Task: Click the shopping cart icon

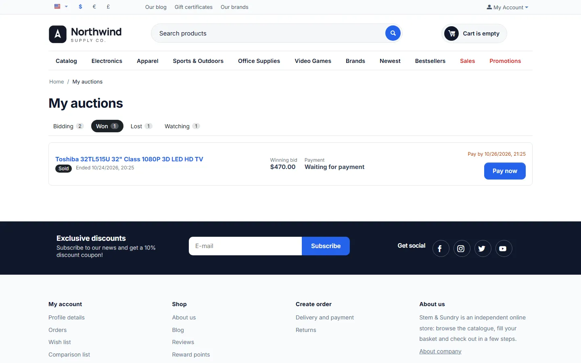Action: point(451,33)
